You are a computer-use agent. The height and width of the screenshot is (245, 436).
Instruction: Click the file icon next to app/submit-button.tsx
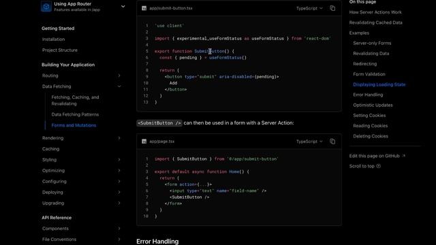pos(144,8)
